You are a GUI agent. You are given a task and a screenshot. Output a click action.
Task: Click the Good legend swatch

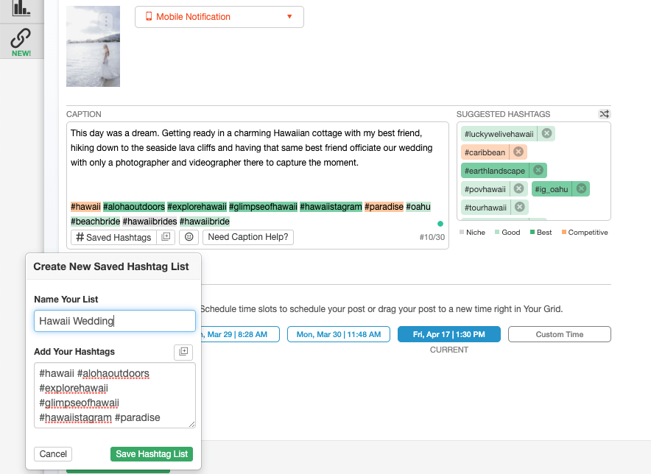(497, 232)
